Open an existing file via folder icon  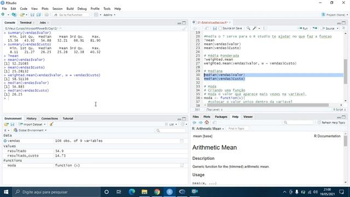coord(22,15)
